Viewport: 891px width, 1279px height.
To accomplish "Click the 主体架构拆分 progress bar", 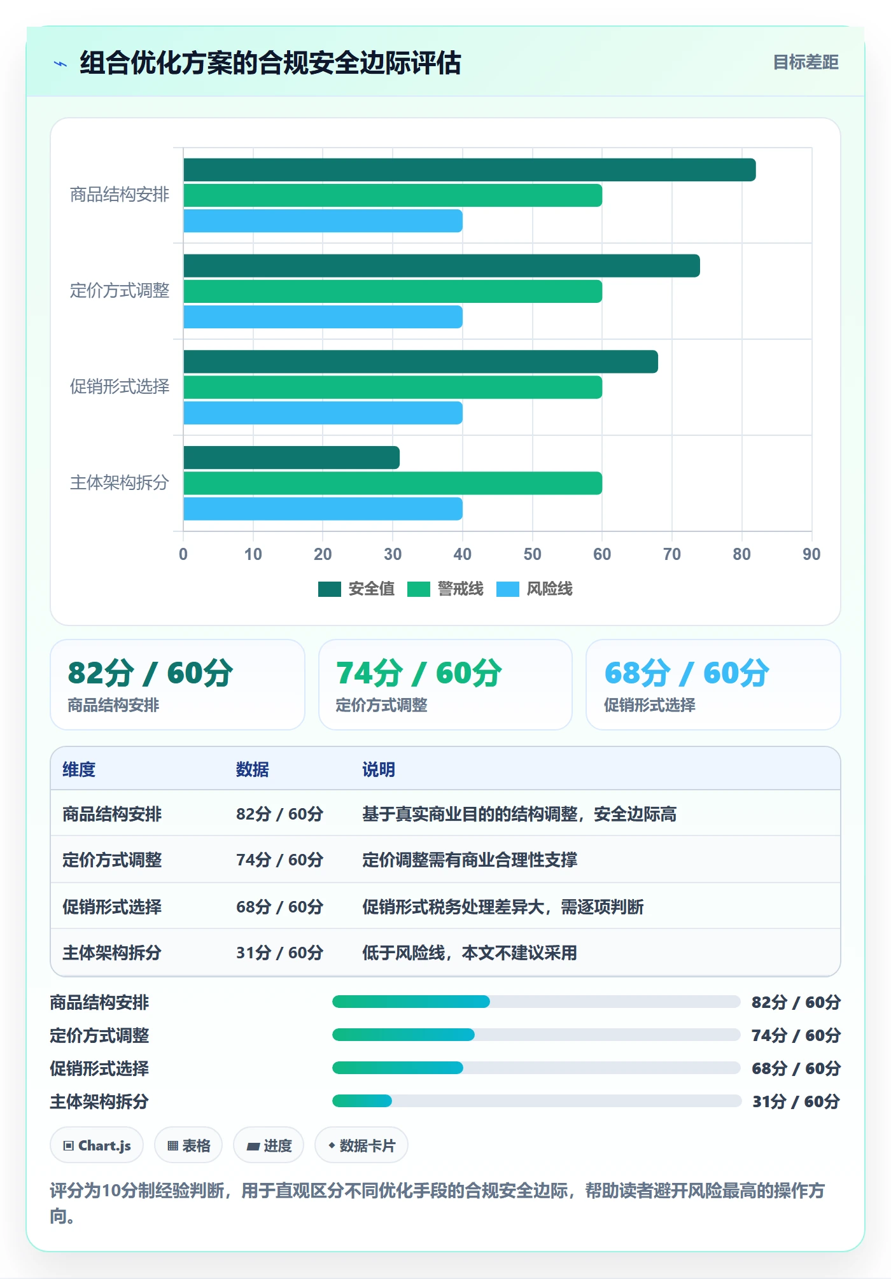I will point(536,1101).
